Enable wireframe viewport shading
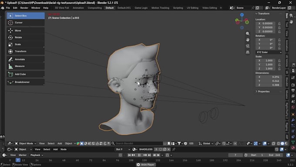 [278, 143]
